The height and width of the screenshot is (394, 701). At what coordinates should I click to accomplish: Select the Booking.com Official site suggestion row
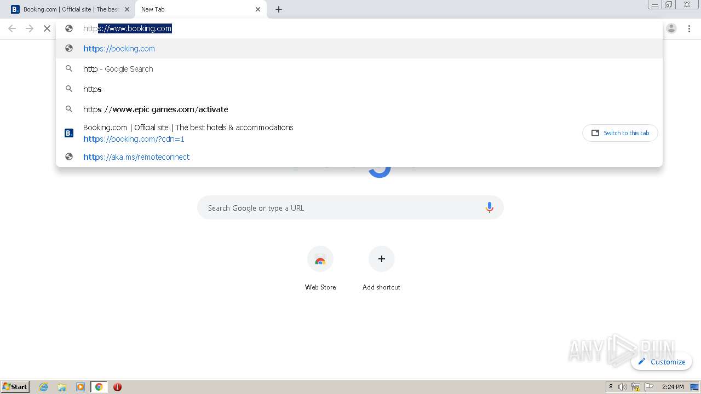click(359, 133)
